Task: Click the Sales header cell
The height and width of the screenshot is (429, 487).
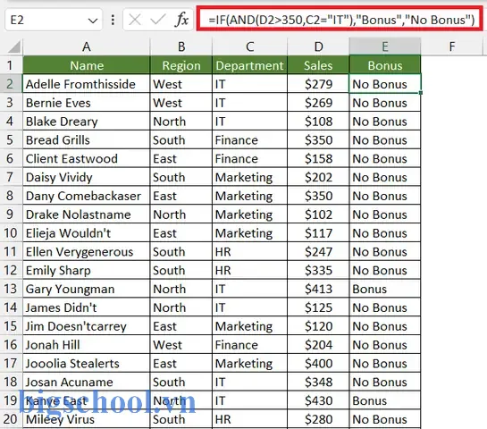Action: click(x=318, y=65)
